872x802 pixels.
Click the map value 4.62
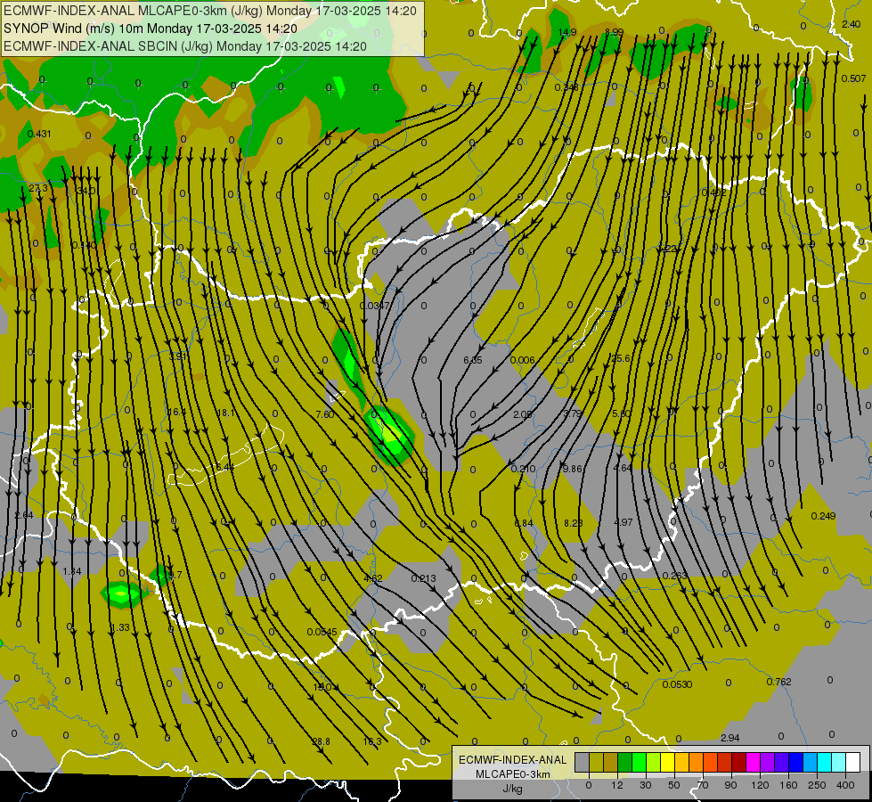point(373,578)
